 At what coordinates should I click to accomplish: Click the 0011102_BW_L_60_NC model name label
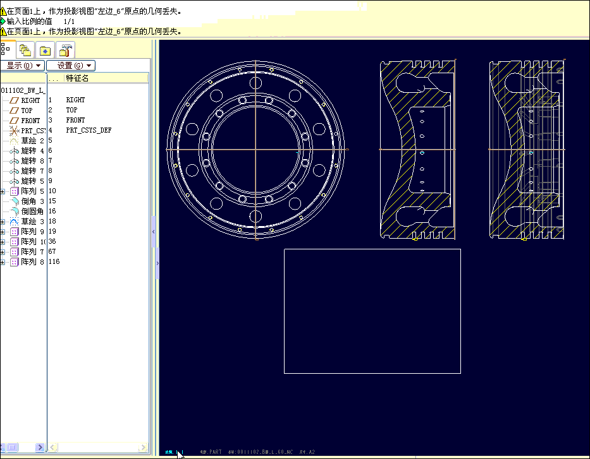click(261, 452)
